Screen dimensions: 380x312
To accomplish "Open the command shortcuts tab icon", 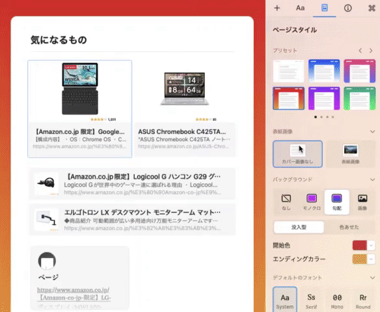I will pos(372,8).
